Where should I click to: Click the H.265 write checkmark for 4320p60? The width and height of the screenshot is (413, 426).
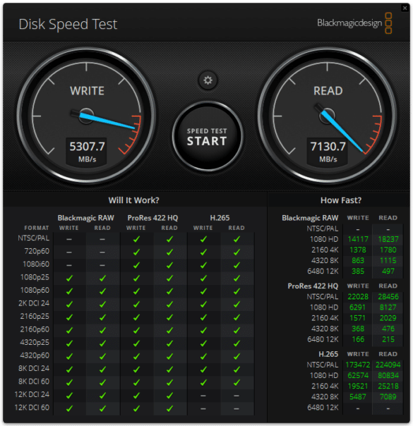[203, 356]
